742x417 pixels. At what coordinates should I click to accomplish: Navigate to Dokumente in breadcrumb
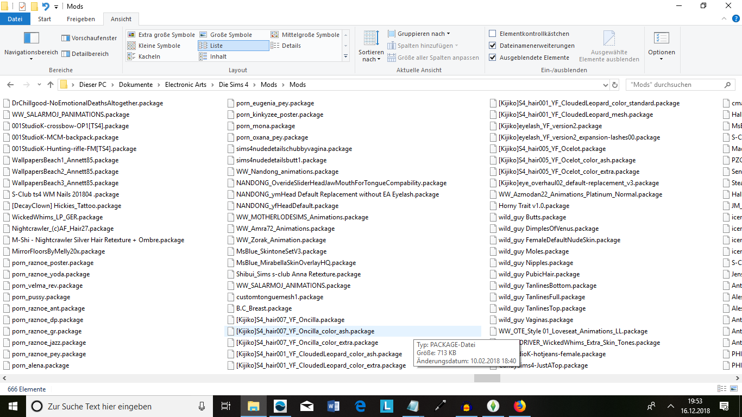point(136,85)
